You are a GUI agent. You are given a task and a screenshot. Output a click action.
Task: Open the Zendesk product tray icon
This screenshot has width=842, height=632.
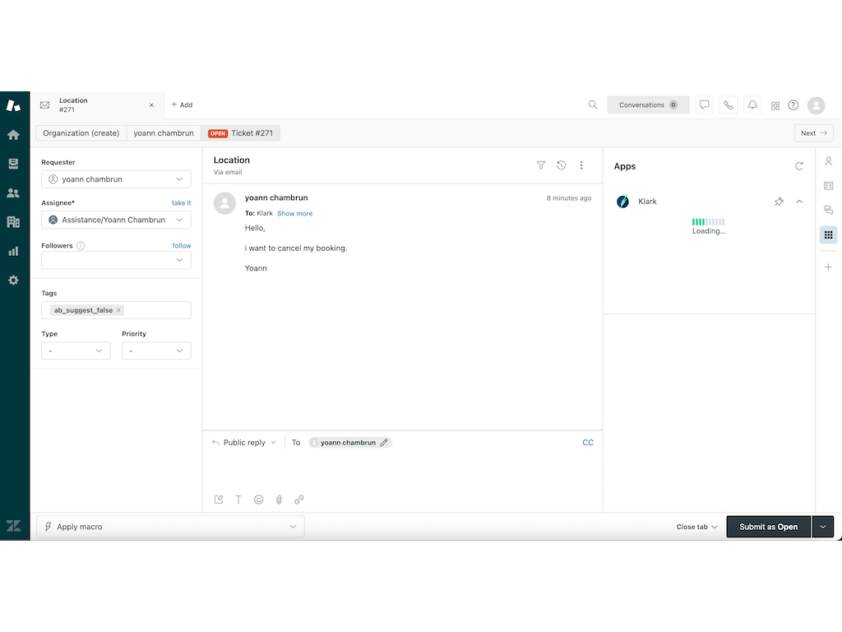click(x=775, y=105)
